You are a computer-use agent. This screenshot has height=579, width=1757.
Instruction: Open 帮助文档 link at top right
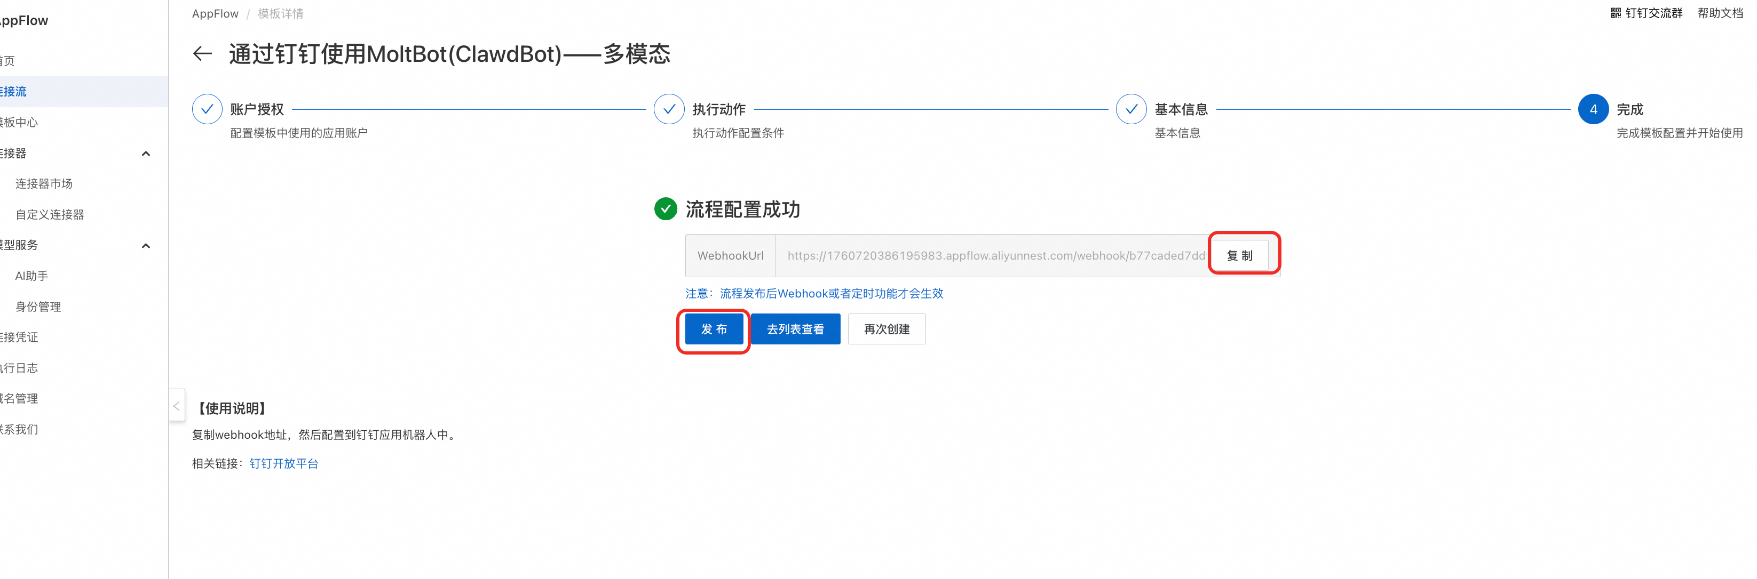click(x=1720, y=13)
